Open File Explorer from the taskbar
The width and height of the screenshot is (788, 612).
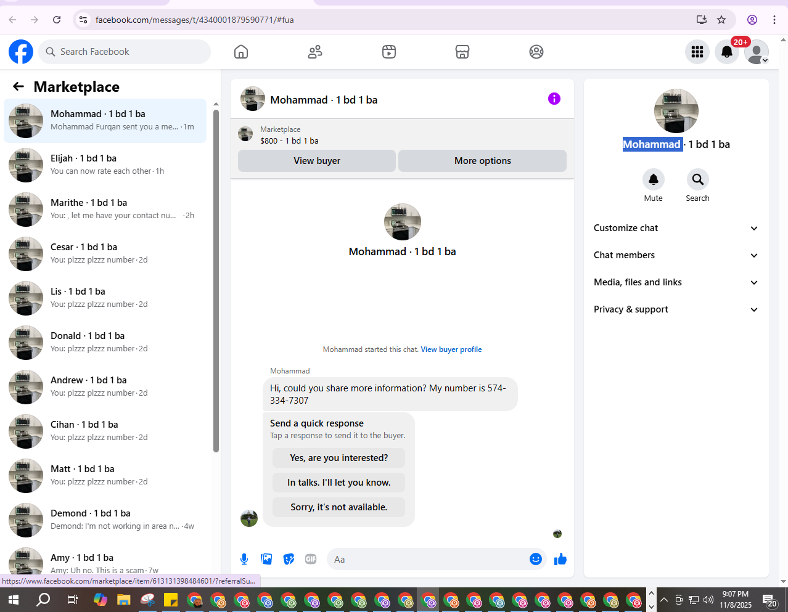point(123,600)
